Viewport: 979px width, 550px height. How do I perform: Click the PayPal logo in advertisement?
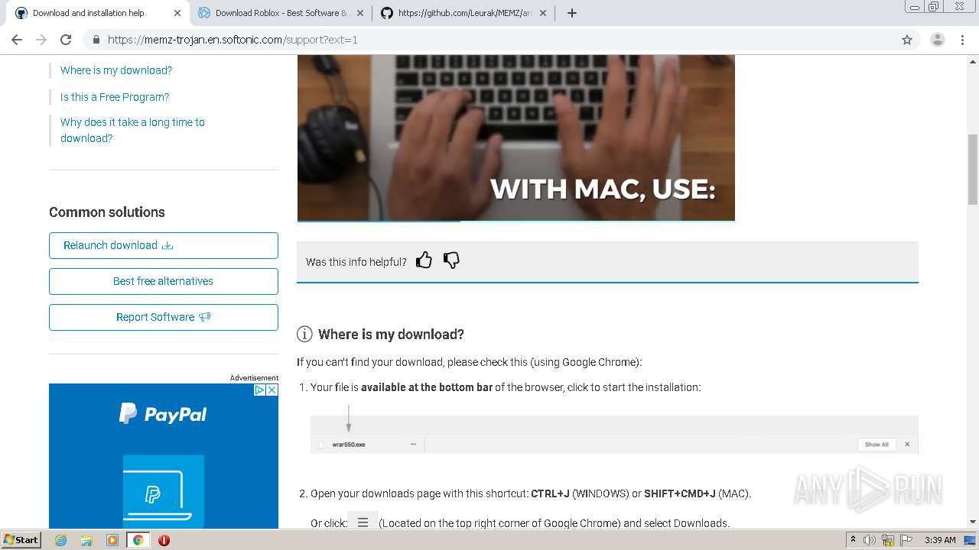click(x=163, y=414)
